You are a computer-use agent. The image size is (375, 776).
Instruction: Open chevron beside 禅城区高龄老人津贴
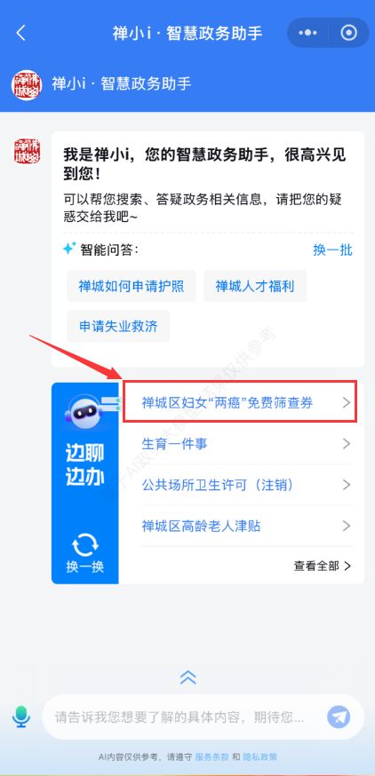pyautogui.click(x=347, y=526)
